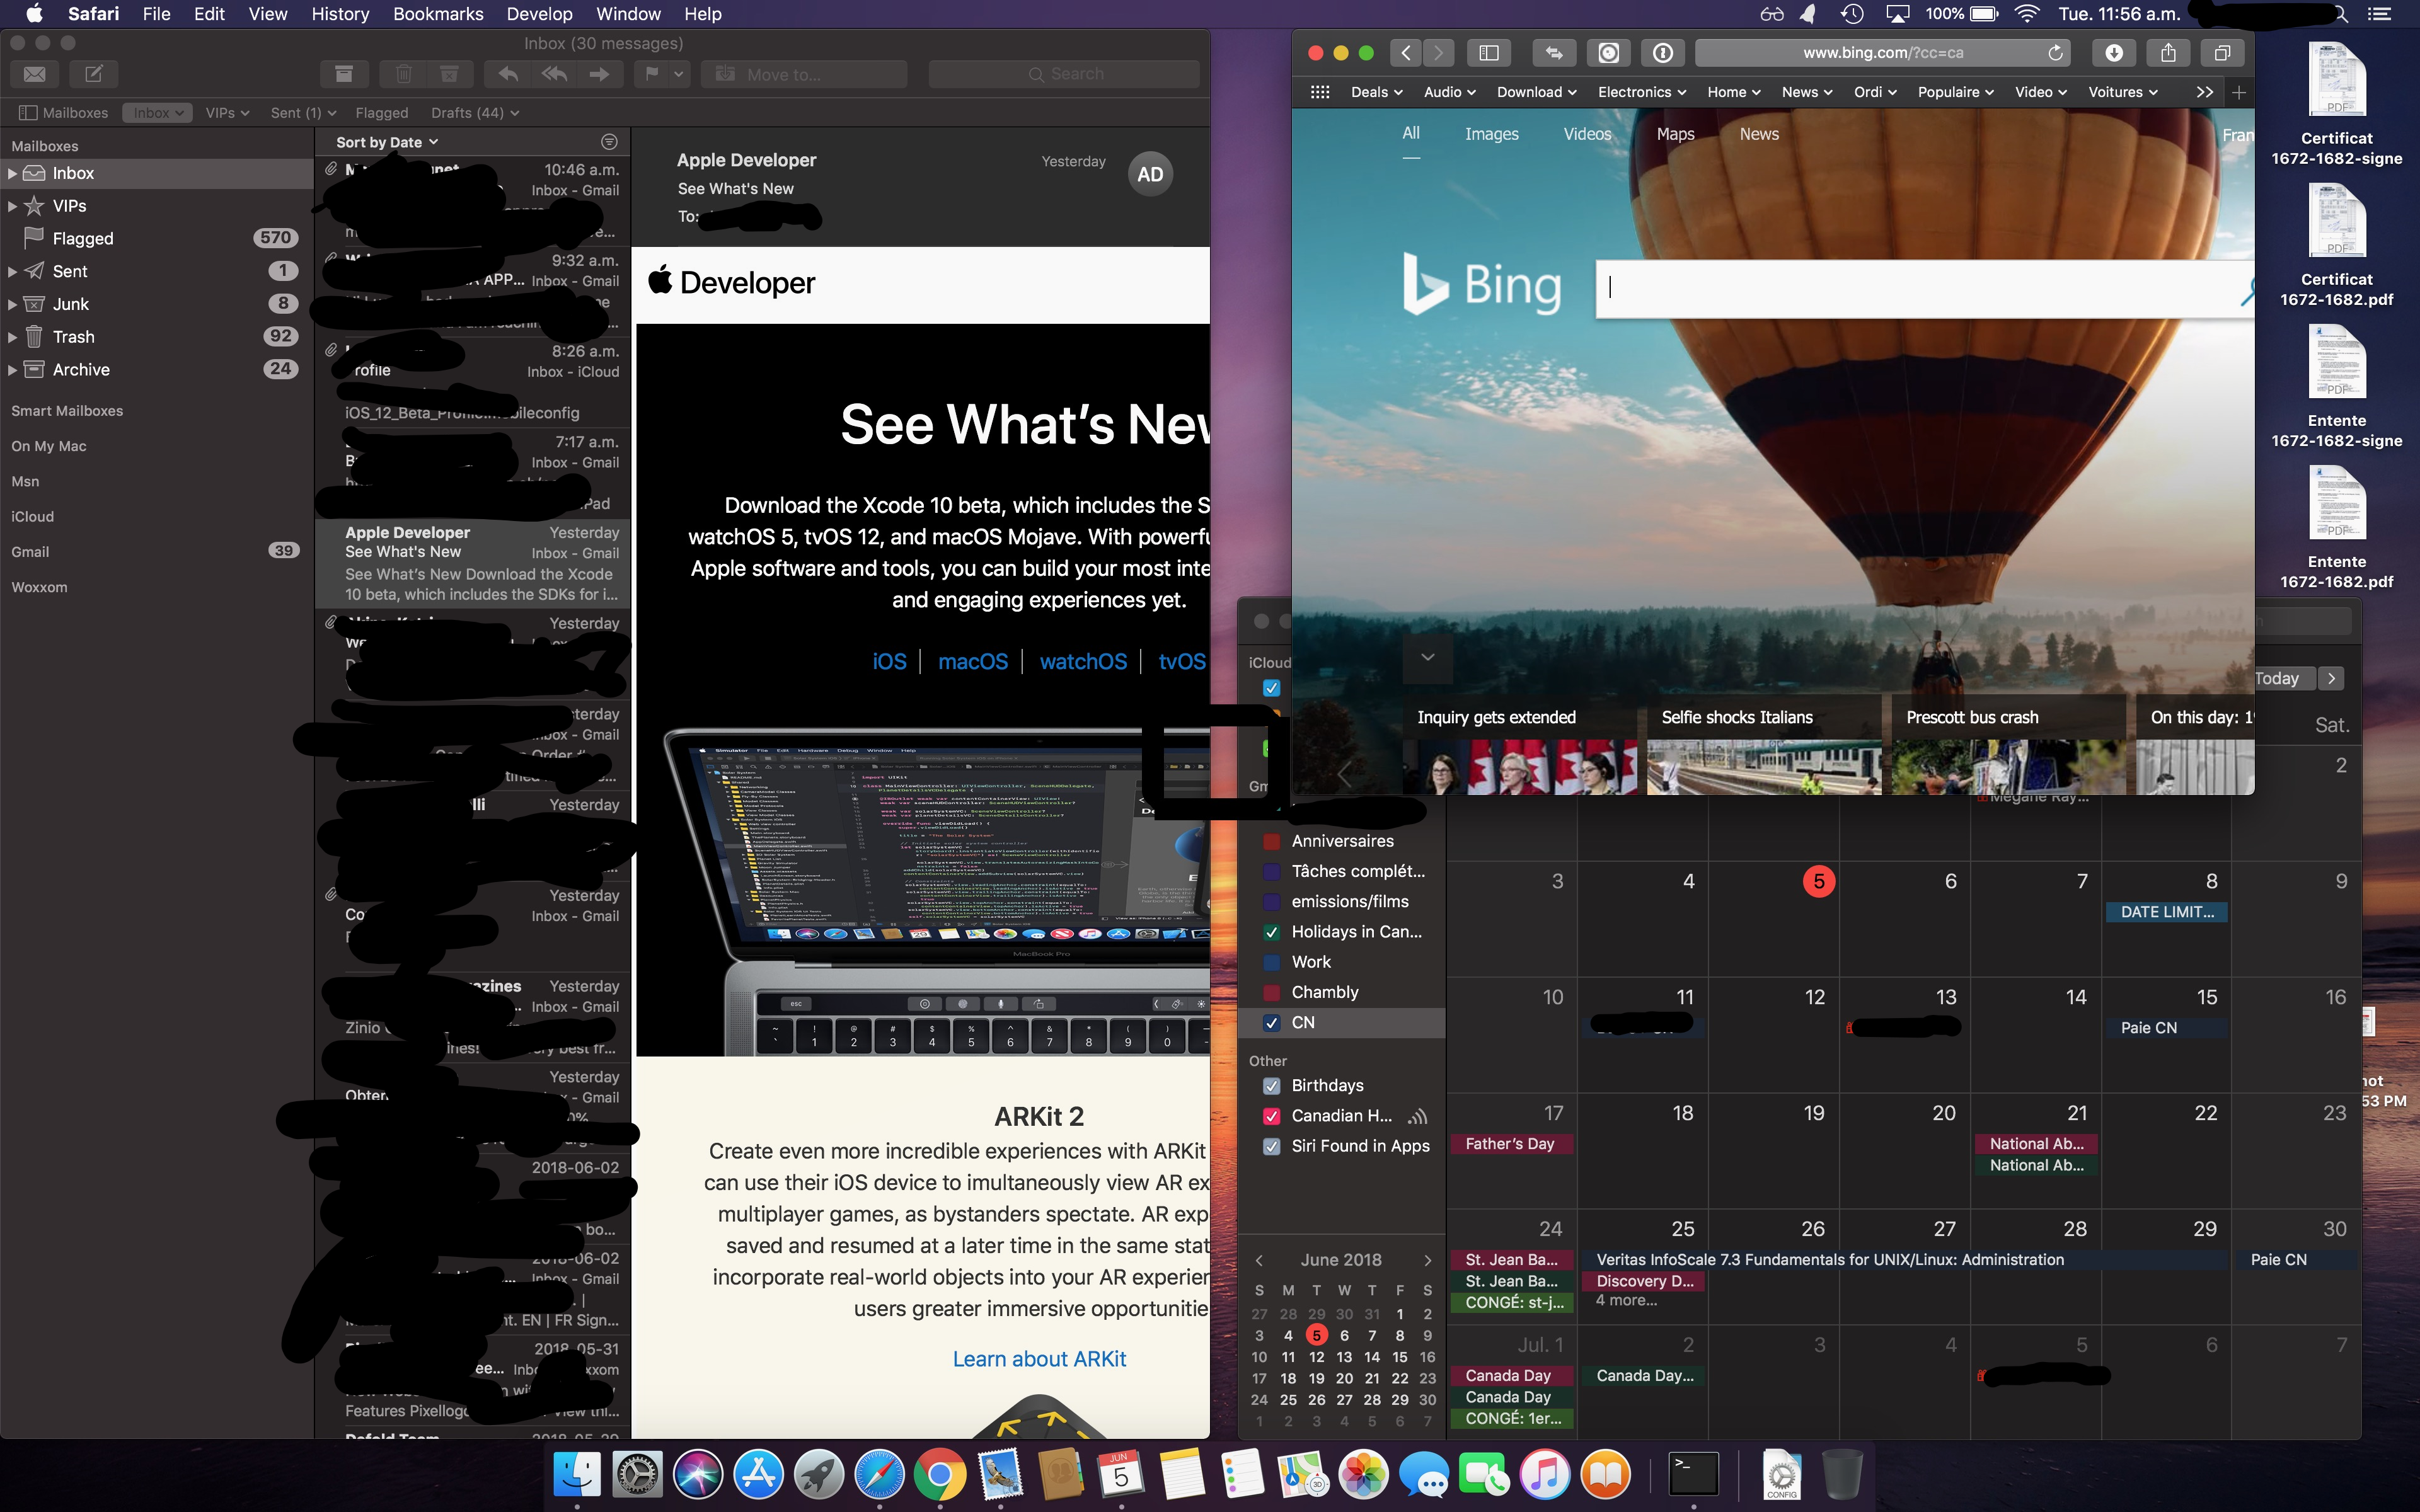Compose a new message in Mail

(x=94, y=74)
